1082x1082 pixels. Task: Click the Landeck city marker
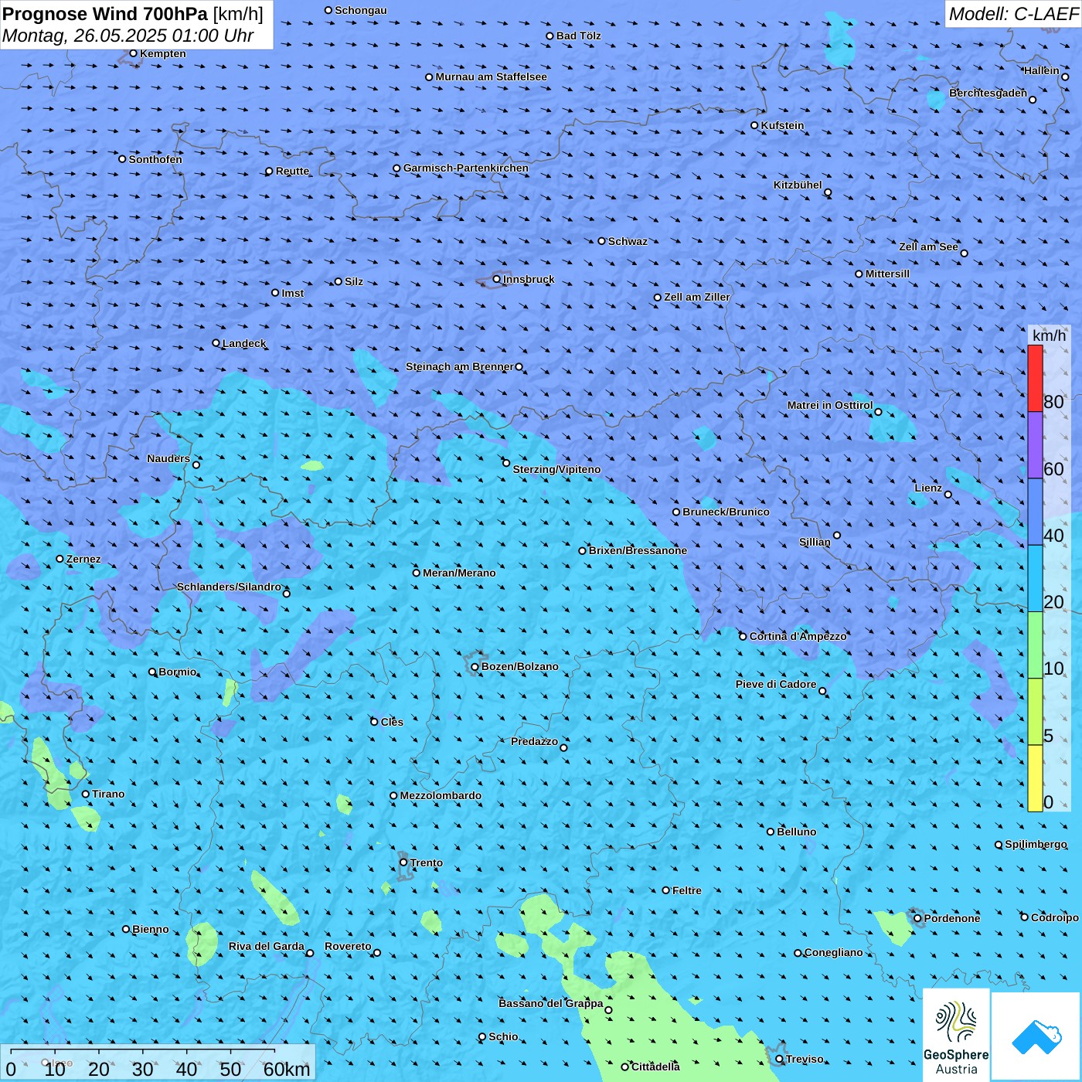pos(216,343)
